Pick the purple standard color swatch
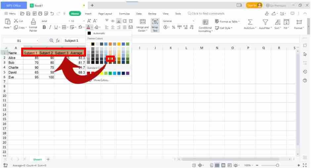 coord(128,73)
